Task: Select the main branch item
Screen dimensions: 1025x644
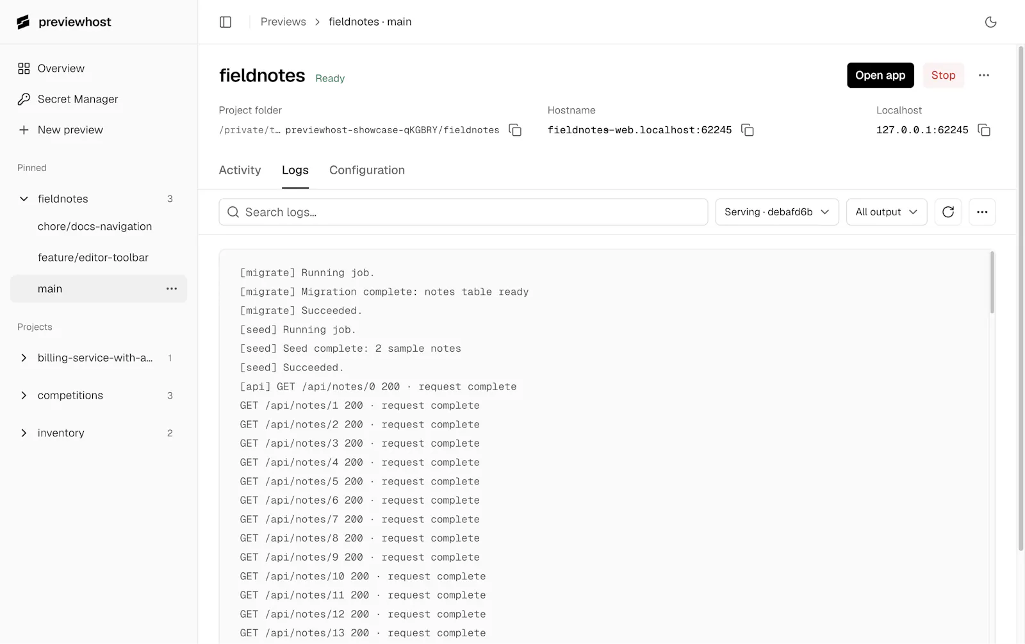Action: pyautogui.click(x=99, y=289)
